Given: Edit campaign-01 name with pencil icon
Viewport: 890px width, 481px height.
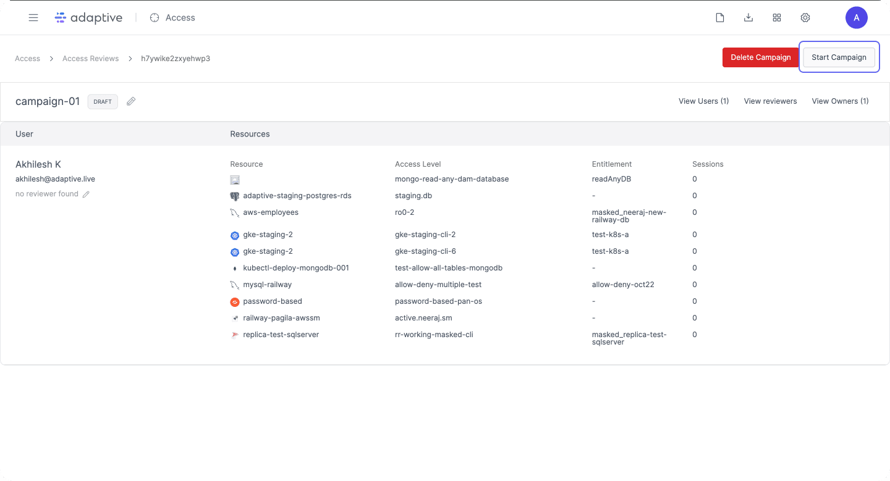Looking at the screenshot, I should pos(131,101).
